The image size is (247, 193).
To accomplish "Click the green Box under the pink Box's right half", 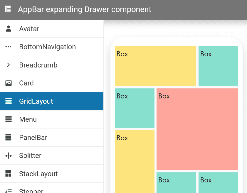I will point(218,183).
